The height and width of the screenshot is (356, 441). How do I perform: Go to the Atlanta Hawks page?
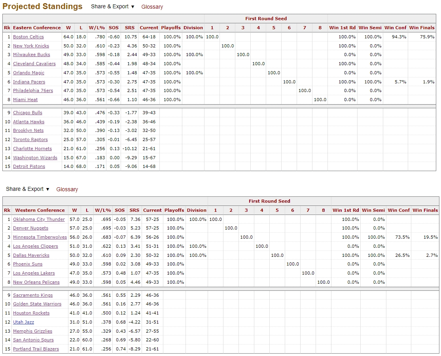(29, 122)
